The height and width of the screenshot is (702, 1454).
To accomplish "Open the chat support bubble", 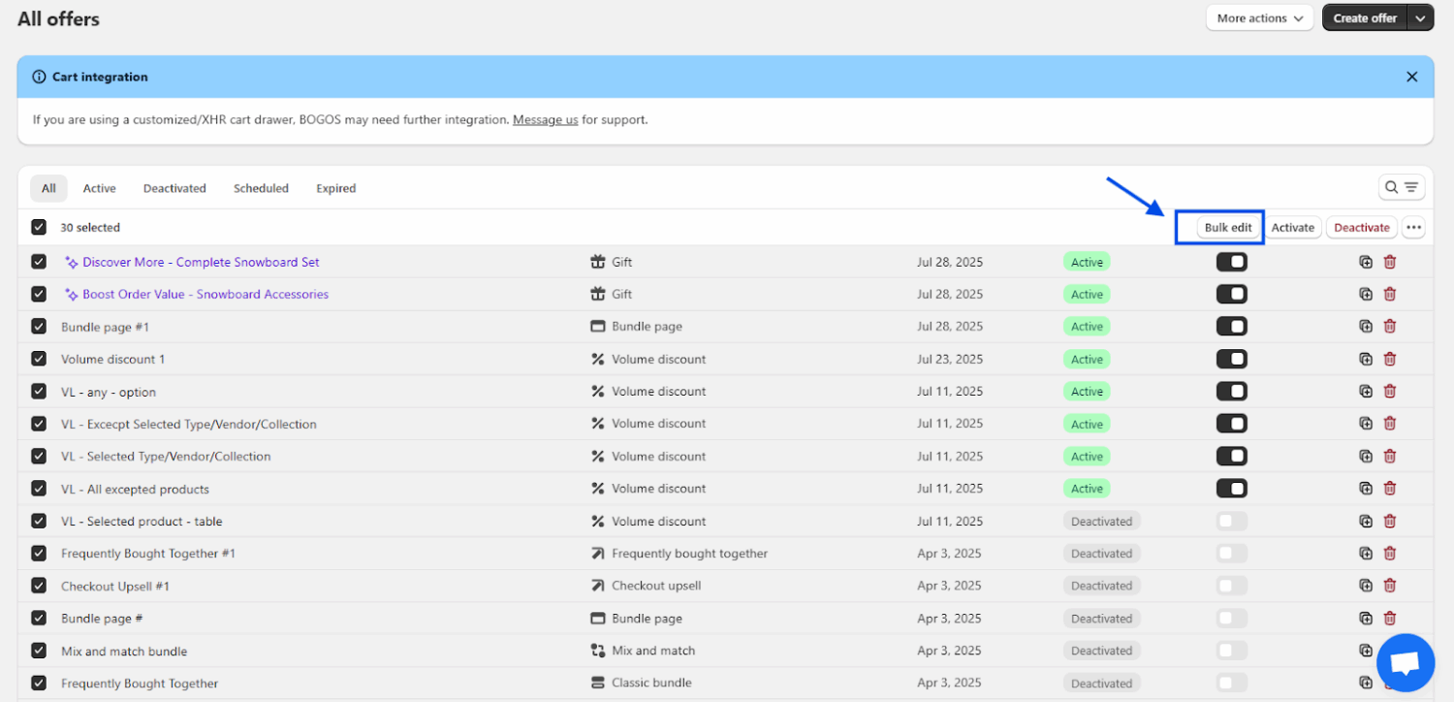I will pos(1406,663).
